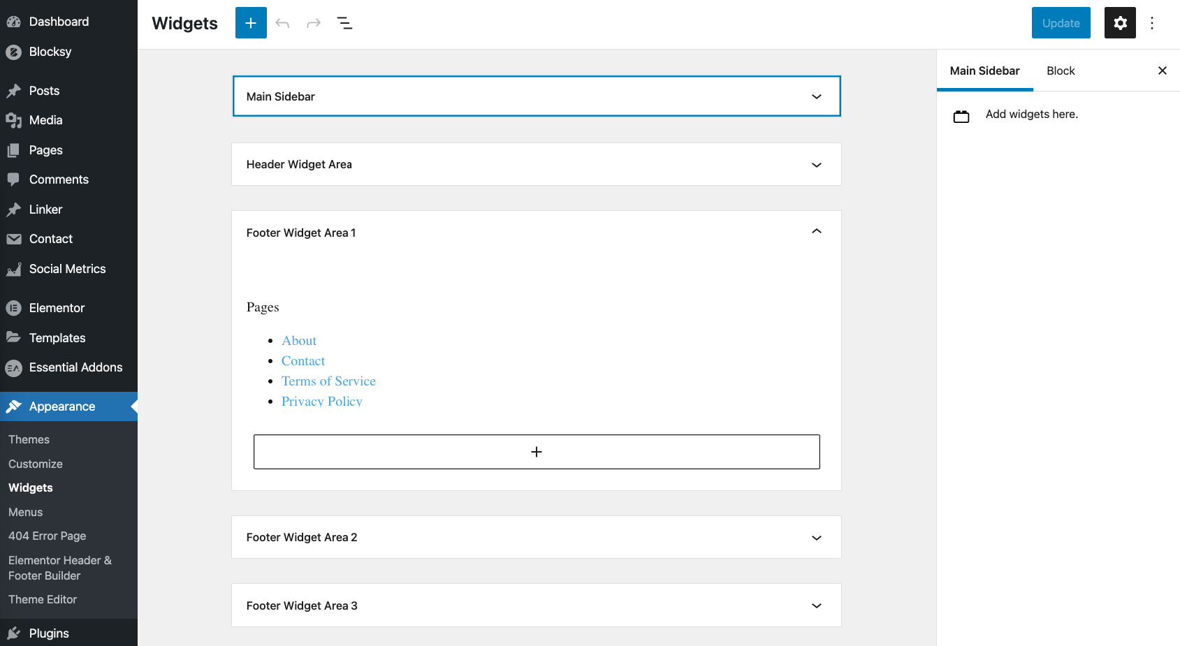Image resolution: width=1180 pixels, height=646 pixels.
Task: Click the Comments bubble icon
Action: (x=13, y=179)
